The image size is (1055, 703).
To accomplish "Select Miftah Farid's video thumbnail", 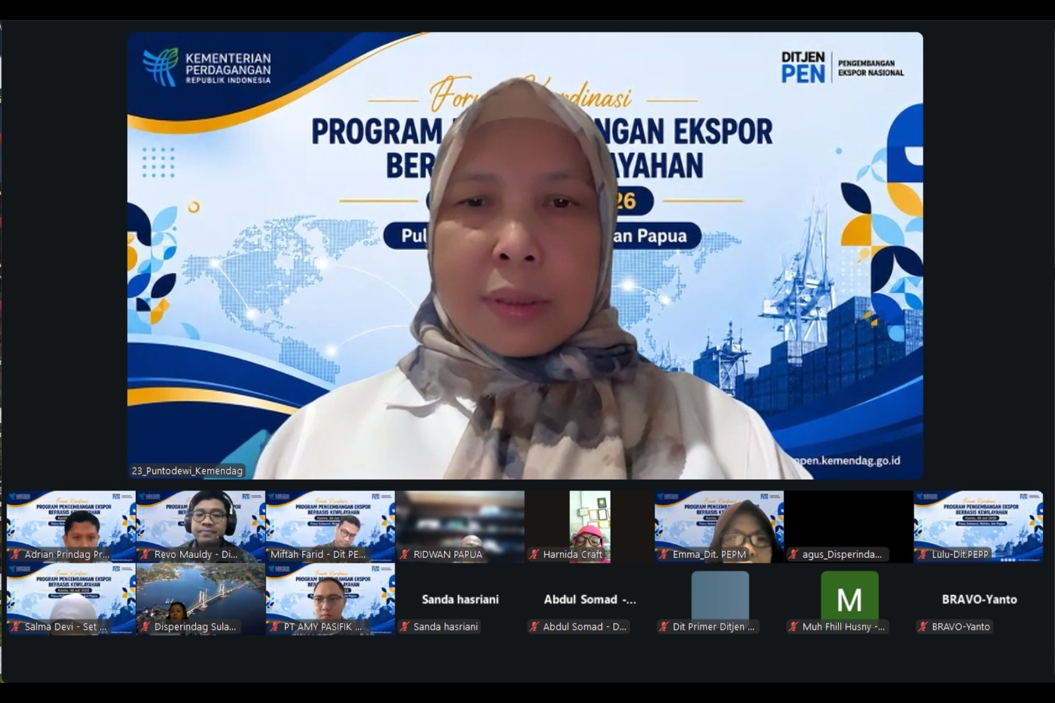I will pos(330,526).
